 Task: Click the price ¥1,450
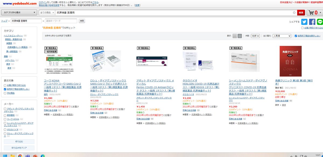click(x=141, y=107)
